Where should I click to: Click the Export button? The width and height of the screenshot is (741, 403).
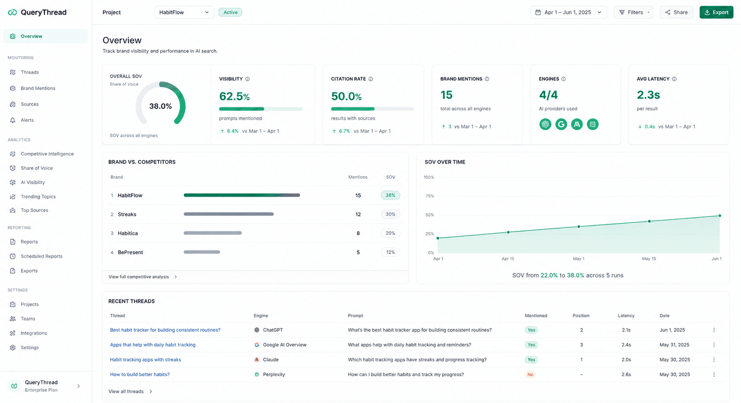(716, 12)
